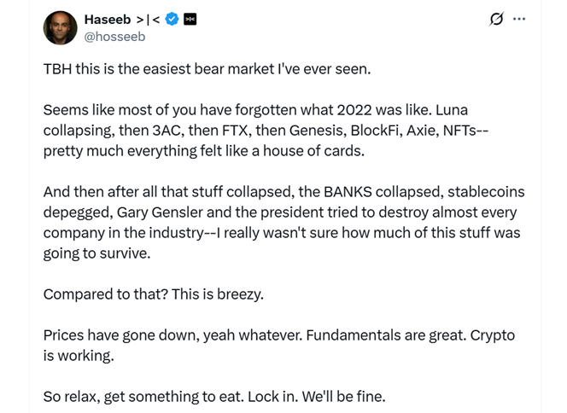This screenshot has width=567, height=413.
Task: Click the blue verified checkmark badge
Action: point(172,19)
